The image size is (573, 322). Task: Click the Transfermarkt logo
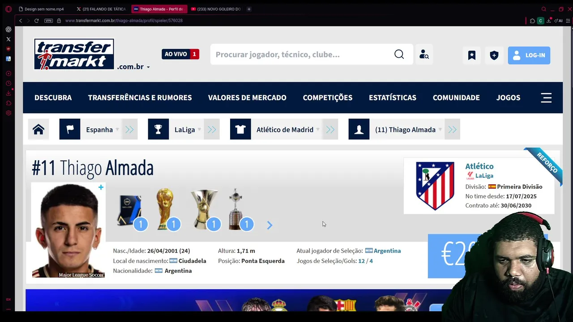[x=74, y=54]
